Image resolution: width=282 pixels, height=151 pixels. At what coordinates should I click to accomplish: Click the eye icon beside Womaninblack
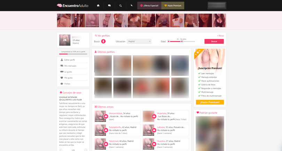click(x=106, y=116)
